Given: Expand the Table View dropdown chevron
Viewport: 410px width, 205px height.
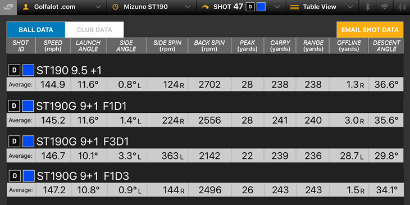Looking at the screenshot, I should pyautogui.click(x=350, y=7).
